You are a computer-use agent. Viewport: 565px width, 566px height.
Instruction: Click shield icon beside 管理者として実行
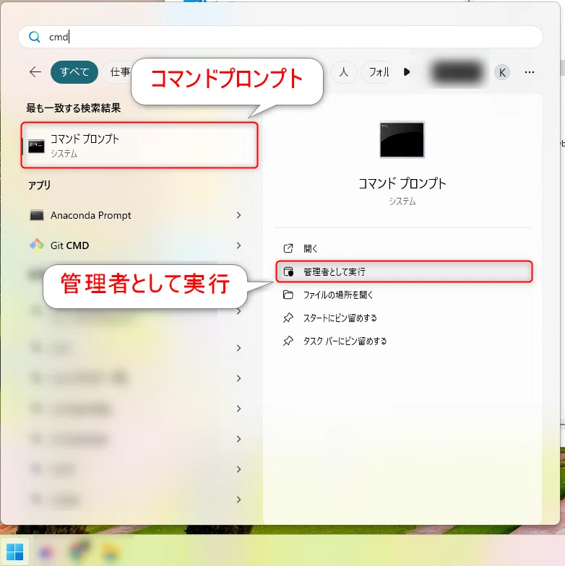pyautogui.click(x=288, y=271)
